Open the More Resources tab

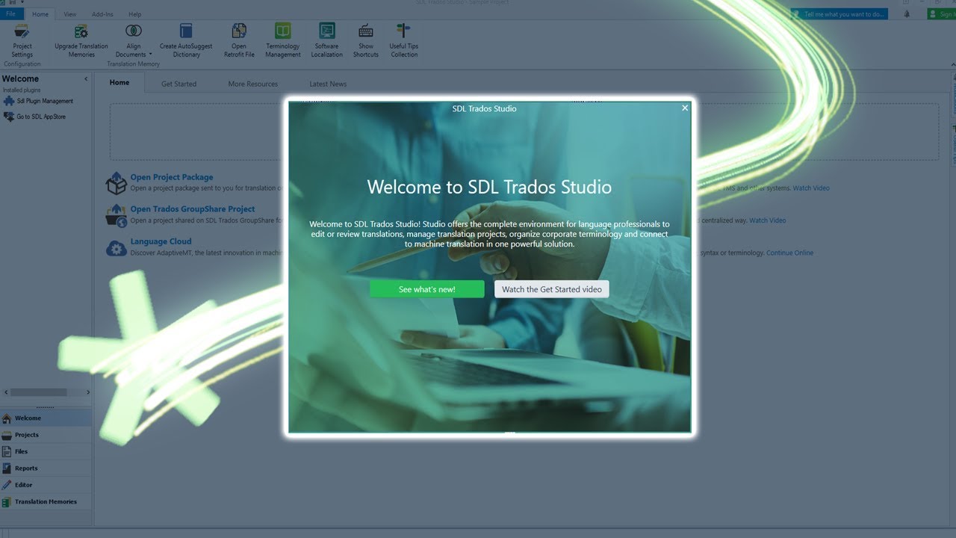pos(252,84)
